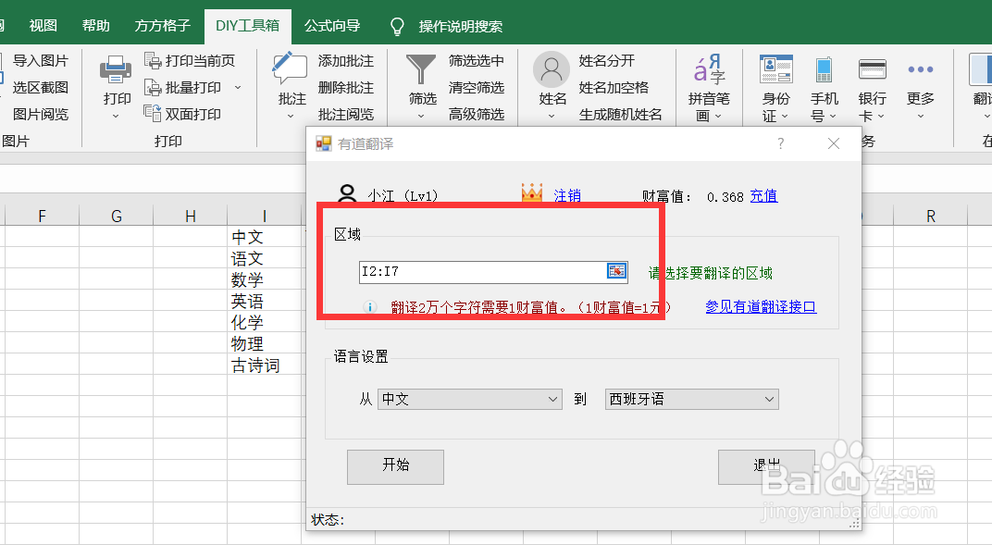Click Import Picture (导入图片)
The width and height of the screenshot is (992, 545).
pyautogui.click(x=40, y=61)
